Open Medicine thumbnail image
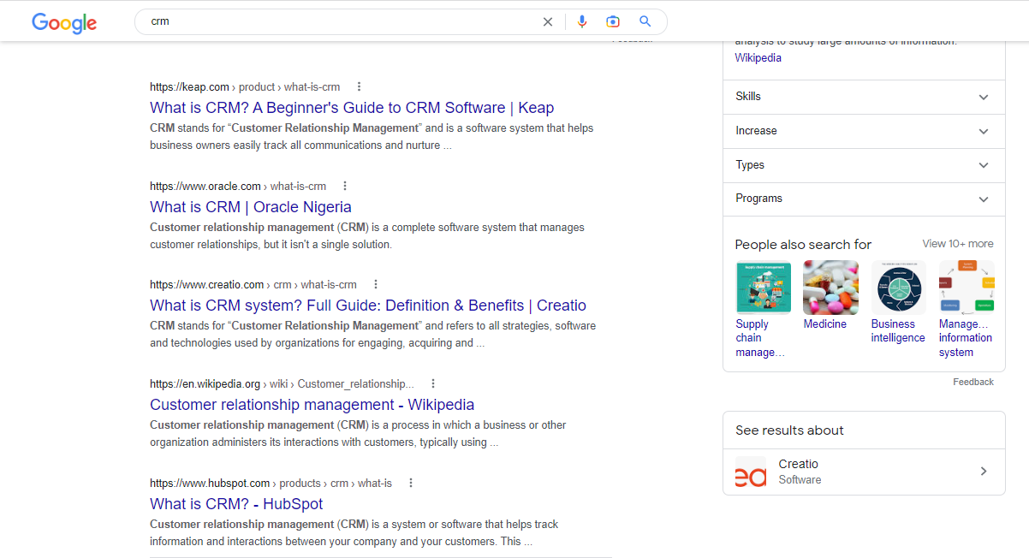1029x558 pixels. (x=831, y=288)
